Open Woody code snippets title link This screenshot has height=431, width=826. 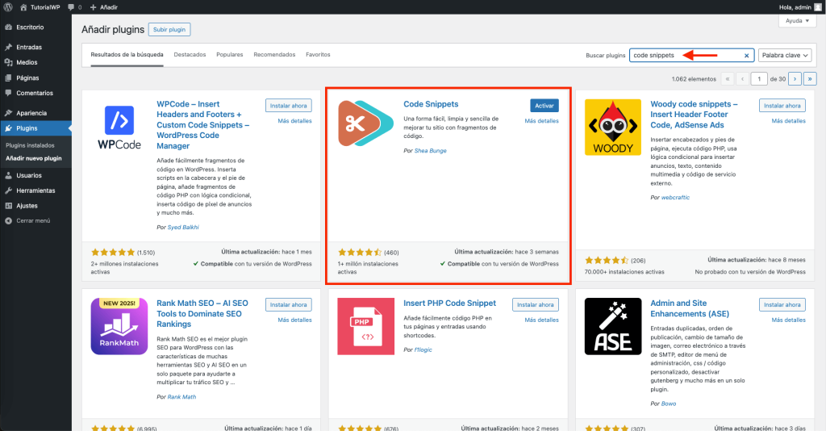click(694, 115)
